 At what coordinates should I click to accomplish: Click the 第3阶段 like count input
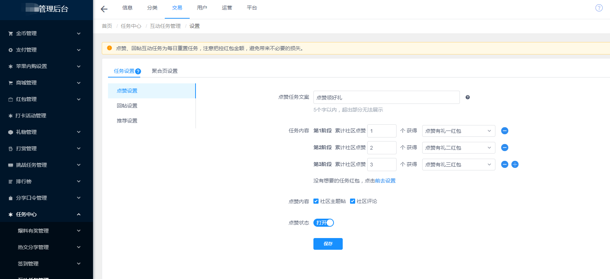coord(382,165)
